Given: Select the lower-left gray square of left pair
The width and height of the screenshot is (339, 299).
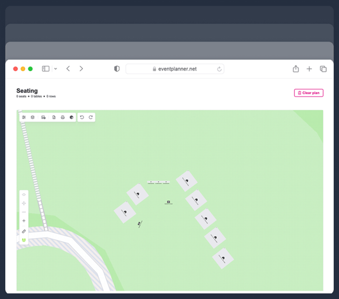Looking at the screenshot, I should 125,213.
